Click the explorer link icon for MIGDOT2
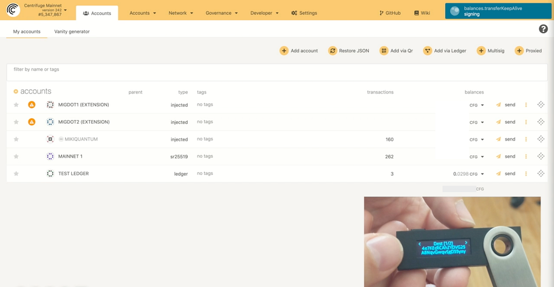This screenshot has width=554, height=287. pyautogui.click(x=540, y=122)
